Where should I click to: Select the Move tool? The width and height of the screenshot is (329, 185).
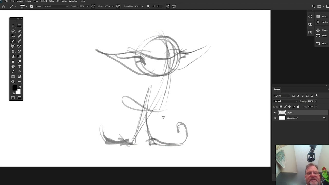pos(13,26)
